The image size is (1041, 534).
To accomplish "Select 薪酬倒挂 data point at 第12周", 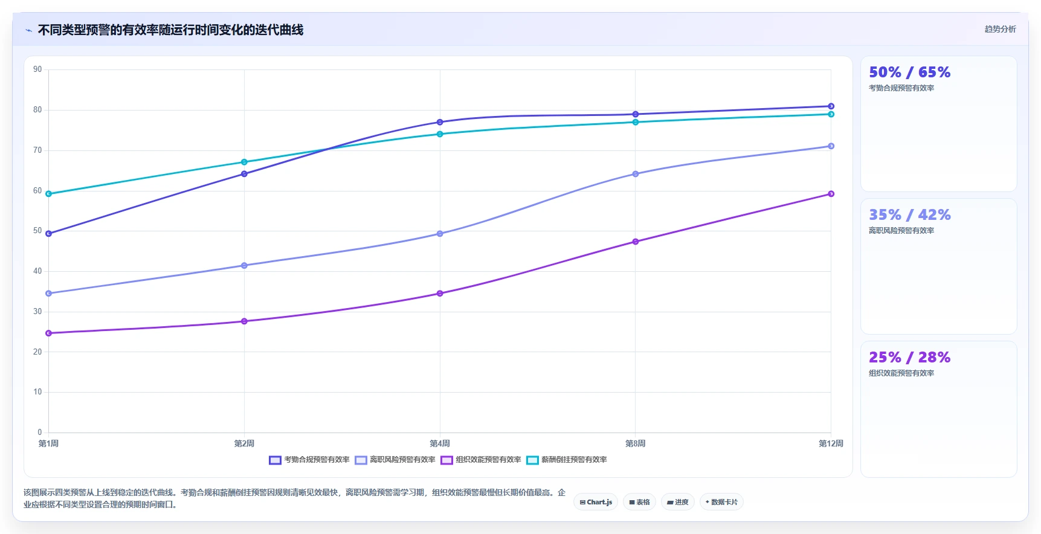I will (831, 114).
